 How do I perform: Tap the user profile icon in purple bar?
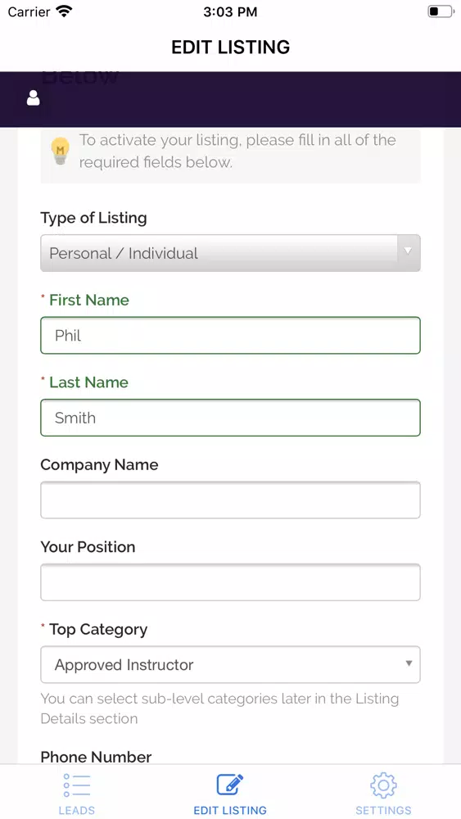(34, 97)
